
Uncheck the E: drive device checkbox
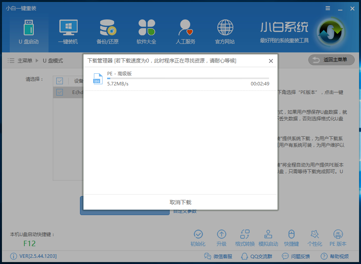coord(59,92)
